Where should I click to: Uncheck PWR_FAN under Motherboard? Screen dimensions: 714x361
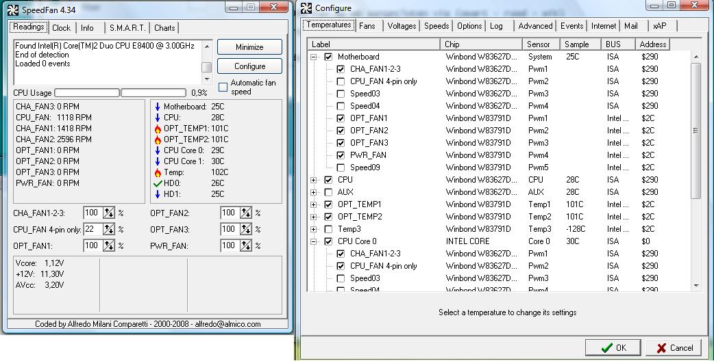coord(341,155)
